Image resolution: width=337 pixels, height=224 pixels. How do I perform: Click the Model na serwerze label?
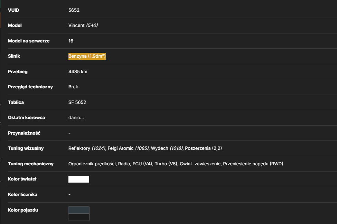(x=29, y=41)
